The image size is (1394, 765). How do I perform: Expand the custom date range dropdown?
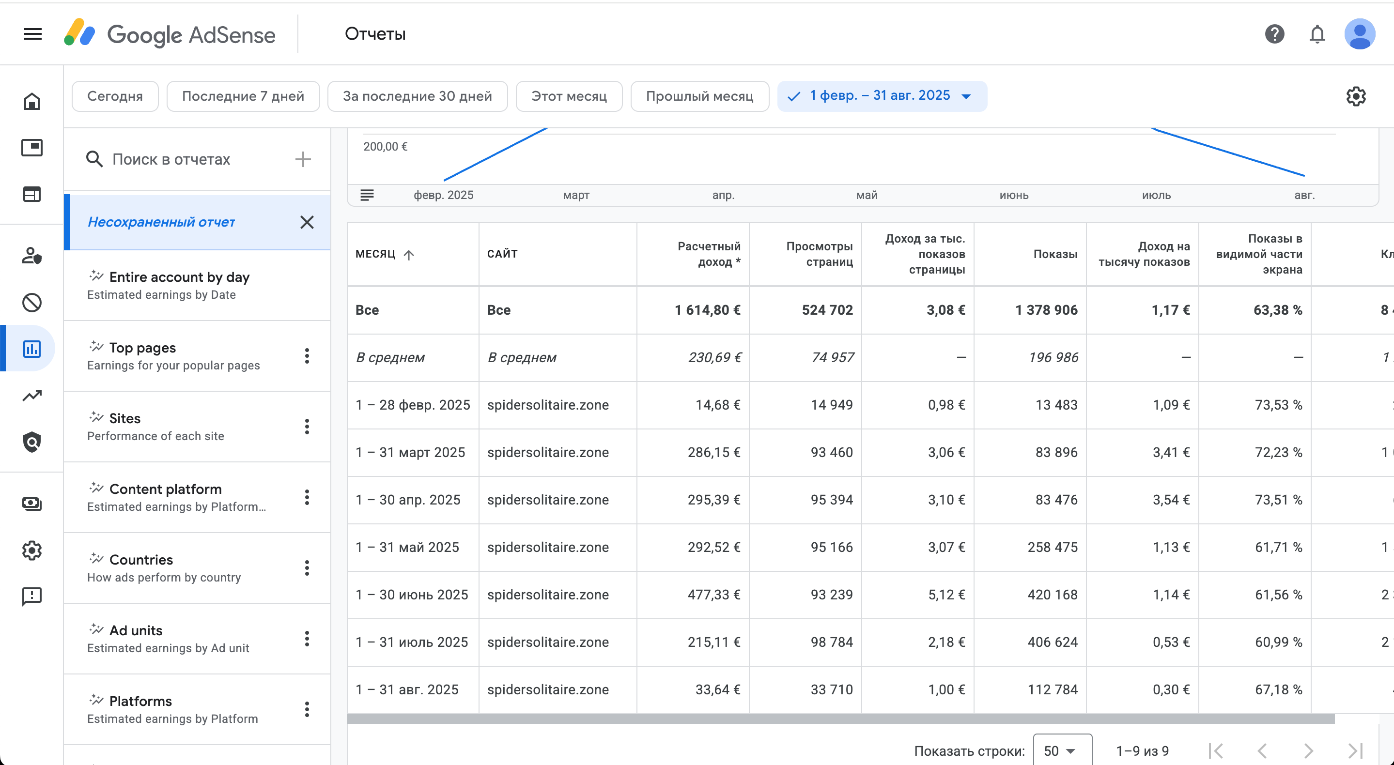(x=966, y=96)
